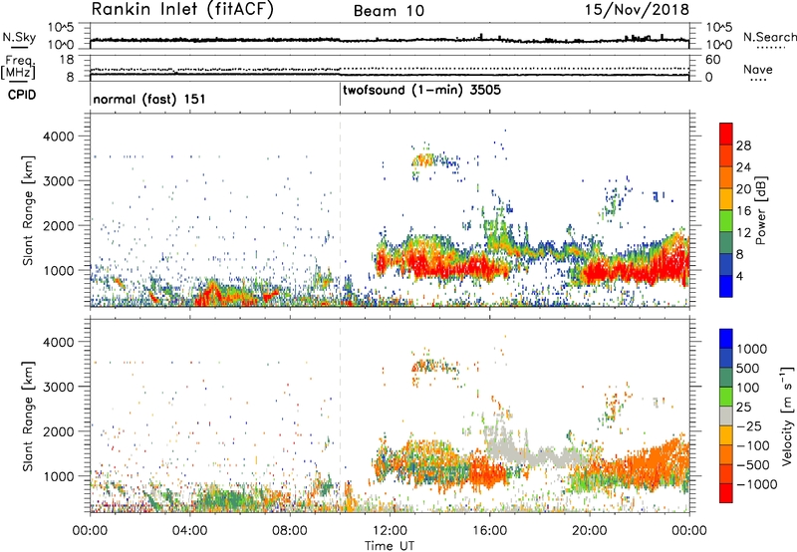Screen dimensions: 797x552
Task: Click the '-1000' tick on Velocity colorbar
Action: click(756, 484)
